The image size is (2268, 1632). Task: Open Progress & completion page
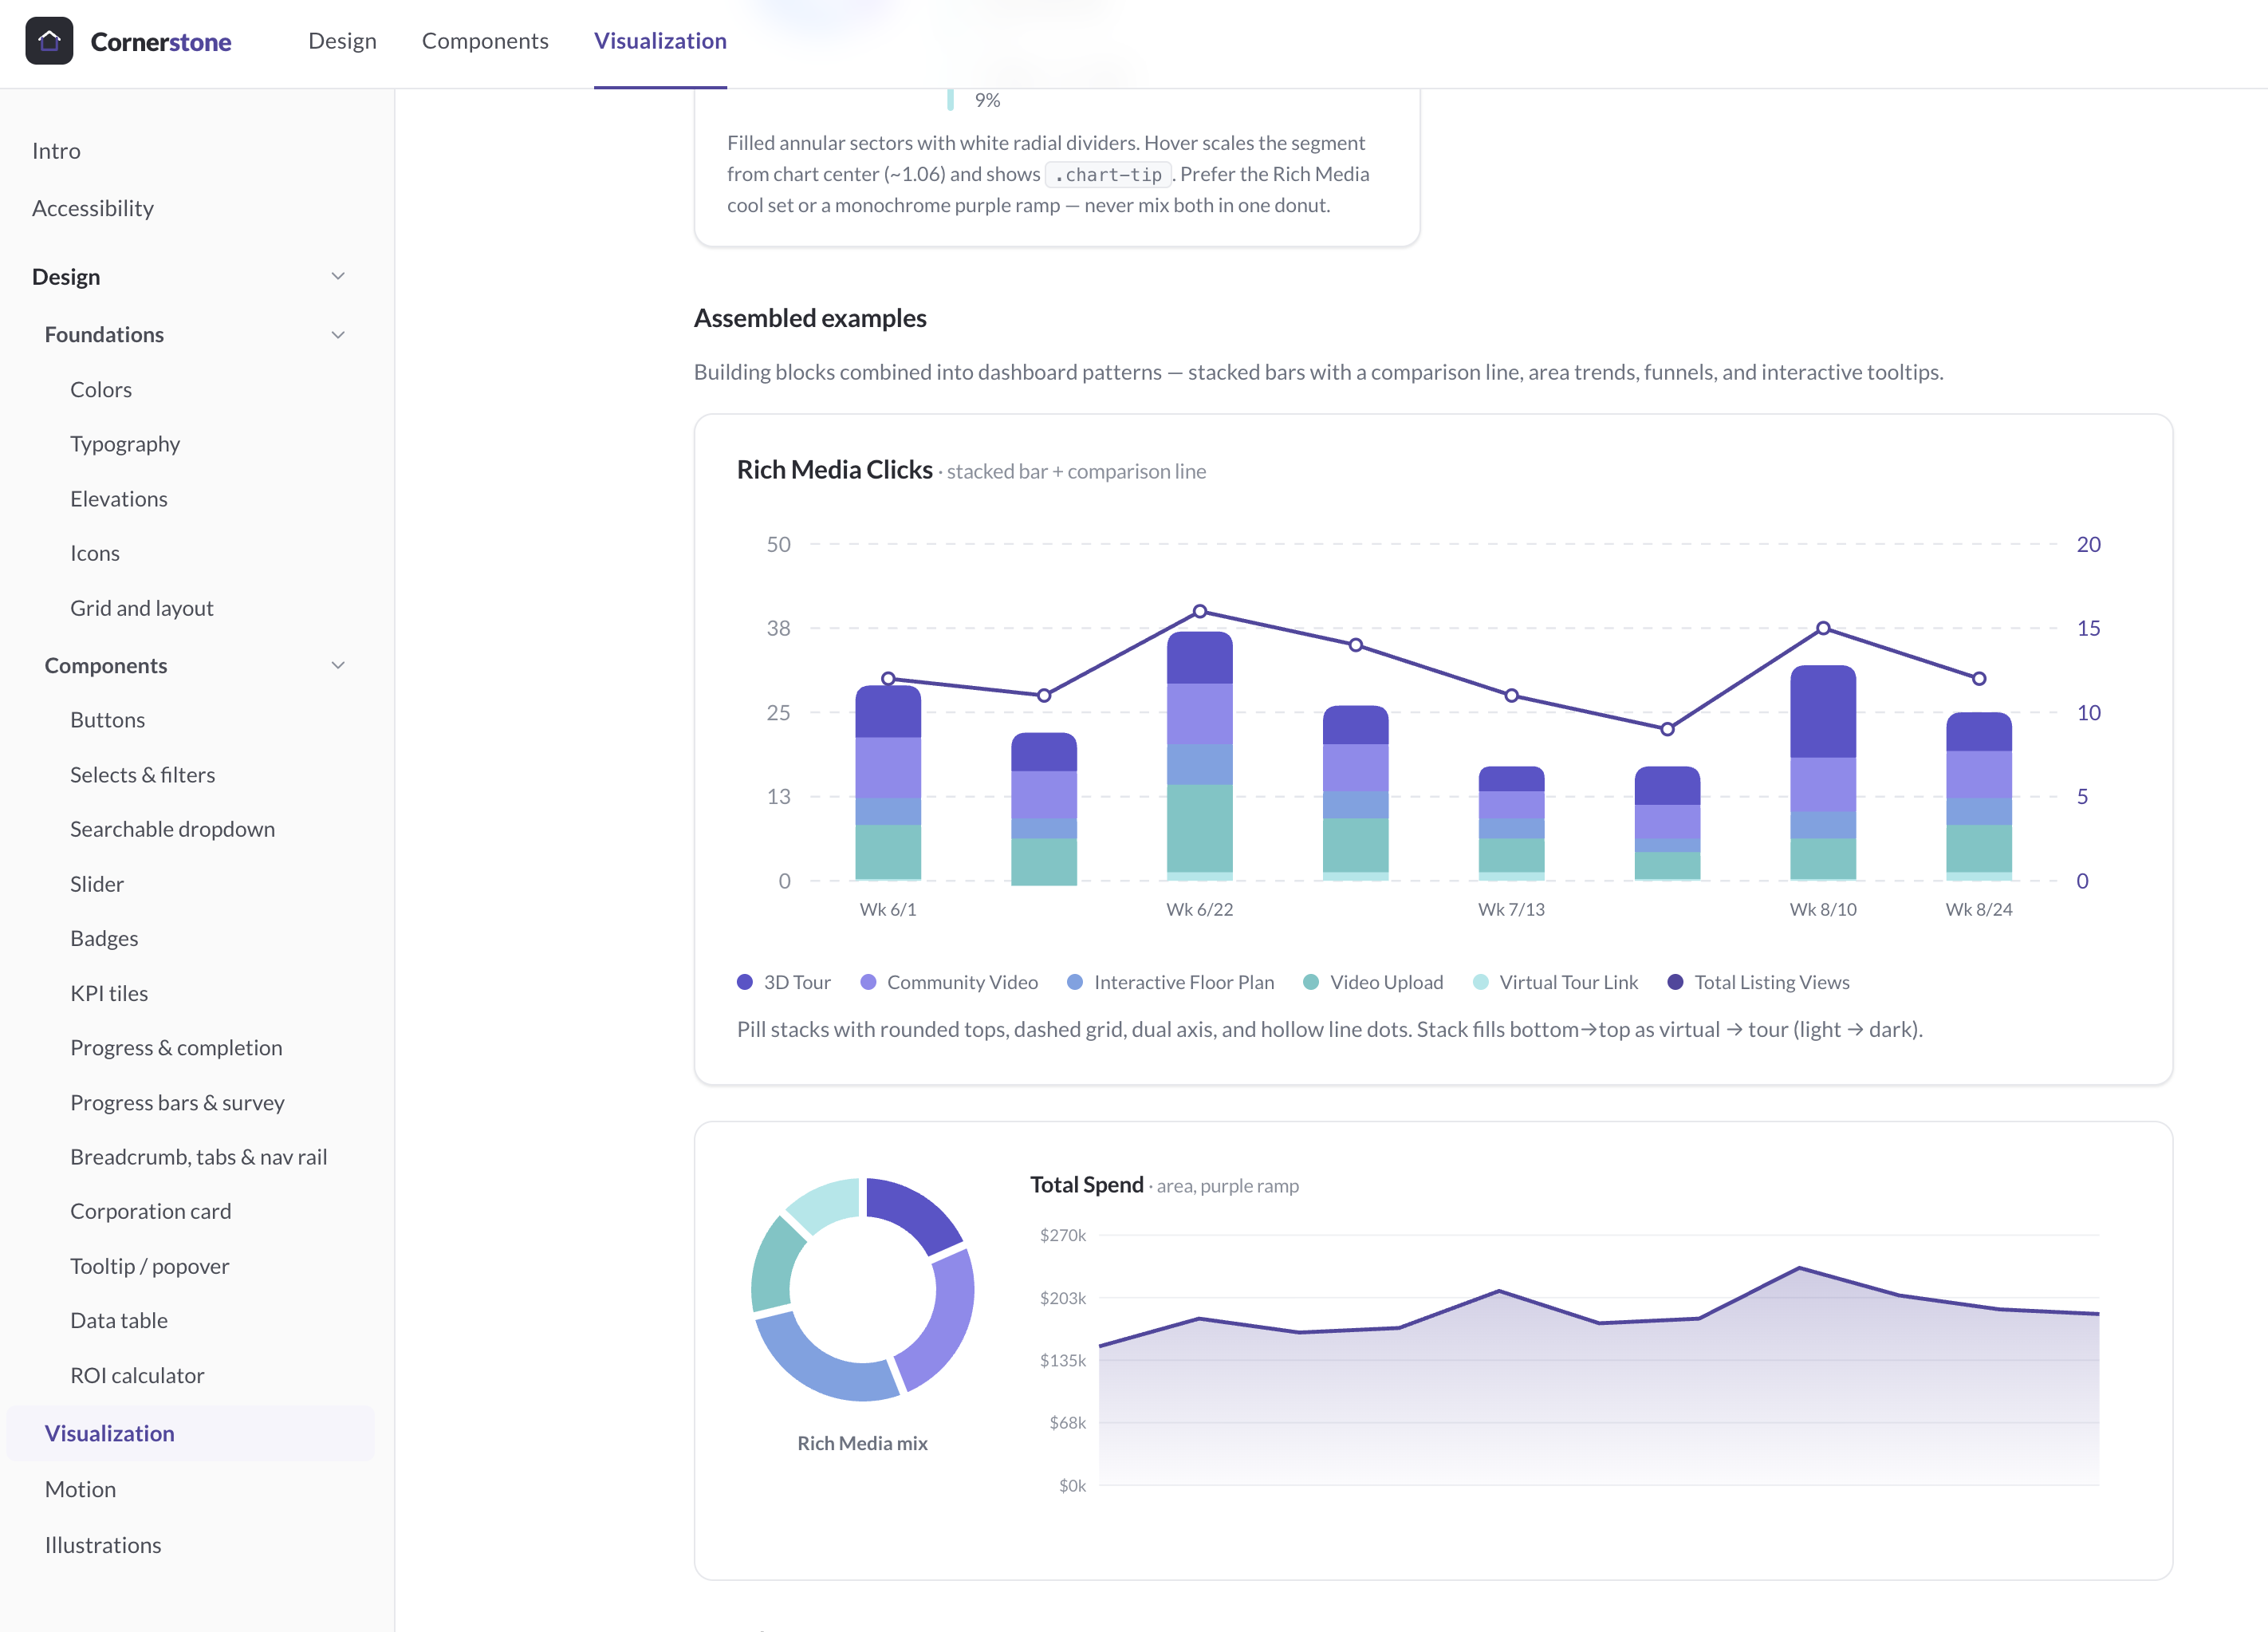pos(176,1047)
